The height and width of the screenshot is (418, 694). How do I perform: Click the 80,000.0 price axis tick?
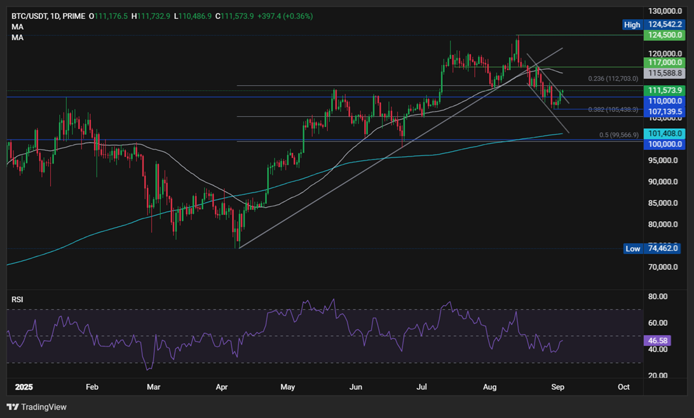point(663,224)
